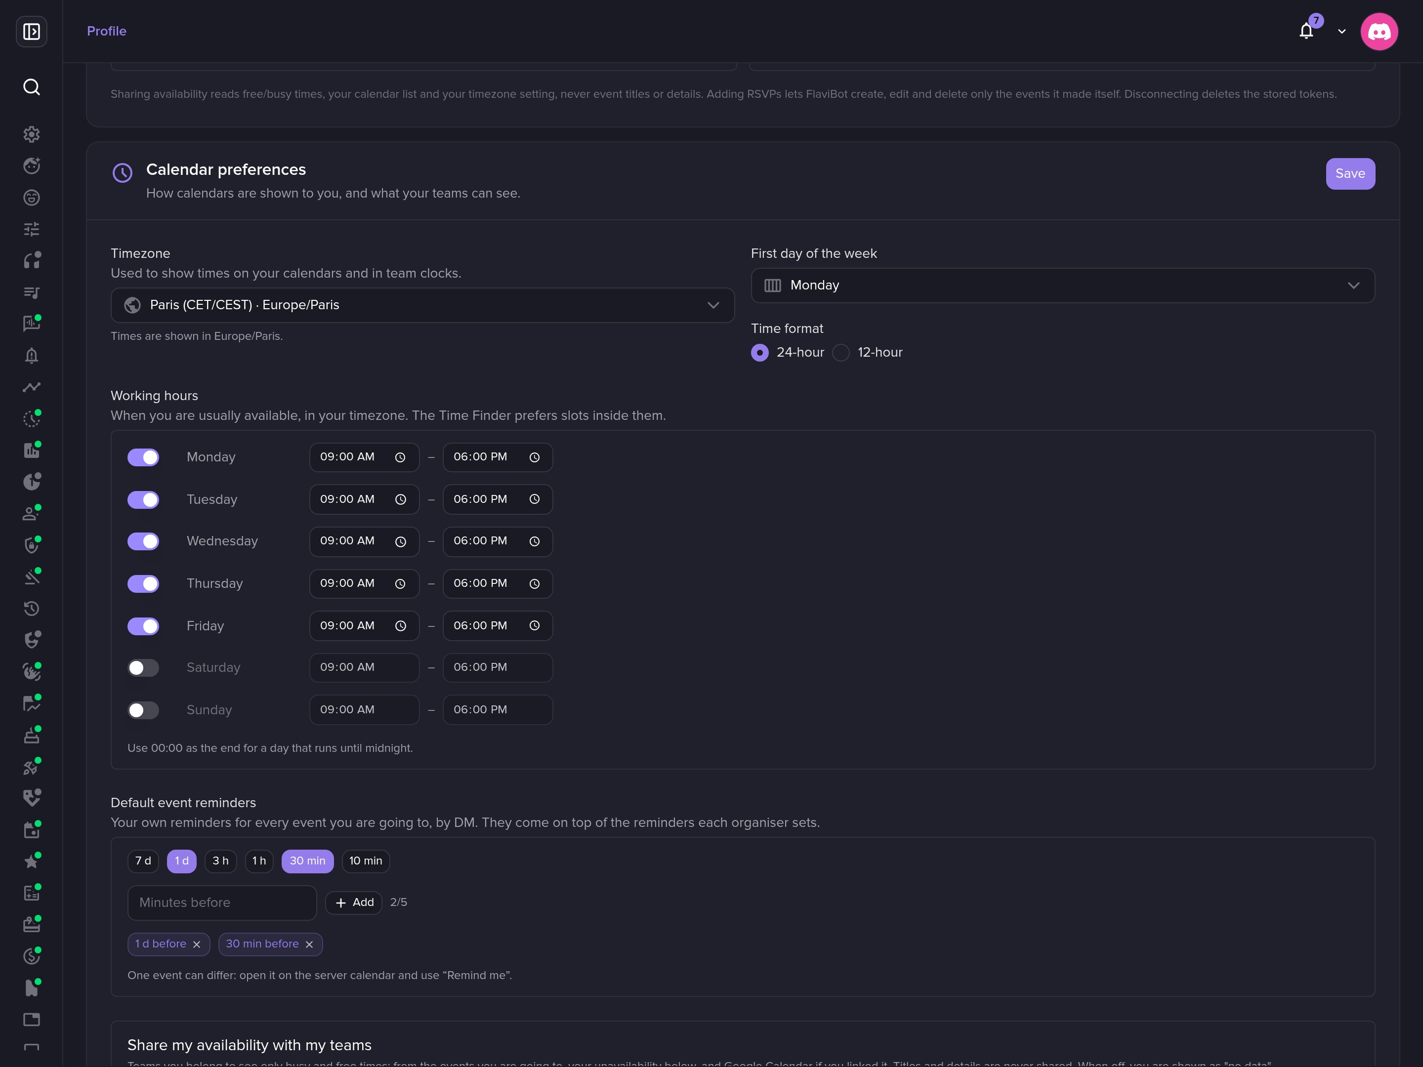This screenshot has width=1423, height=1067.
Task: Open the star sidebar icon
Action: (x=32, y=861)
